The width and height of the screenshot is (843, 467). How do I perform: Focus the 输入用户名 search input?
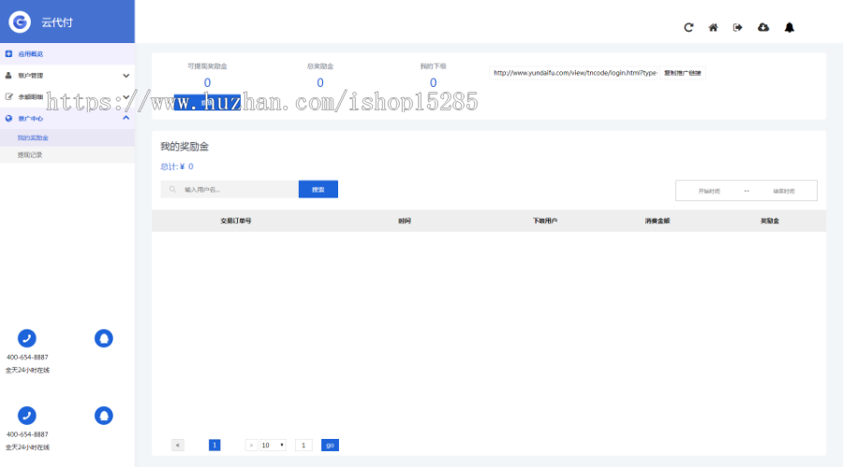click(229, 189)
